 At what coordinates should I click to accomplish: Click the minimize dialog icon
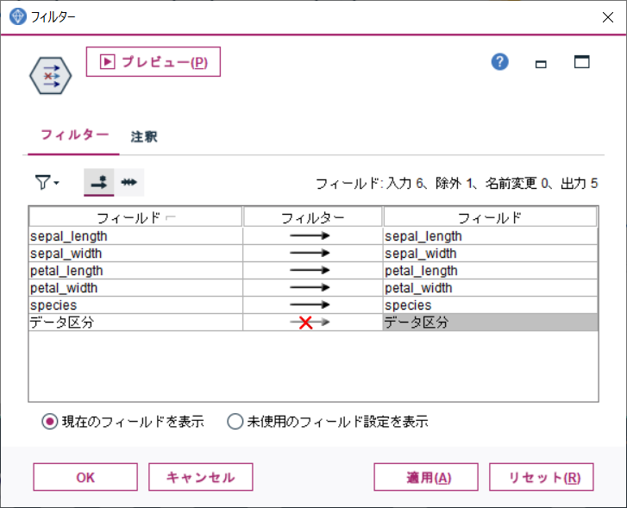click(541, 64)
